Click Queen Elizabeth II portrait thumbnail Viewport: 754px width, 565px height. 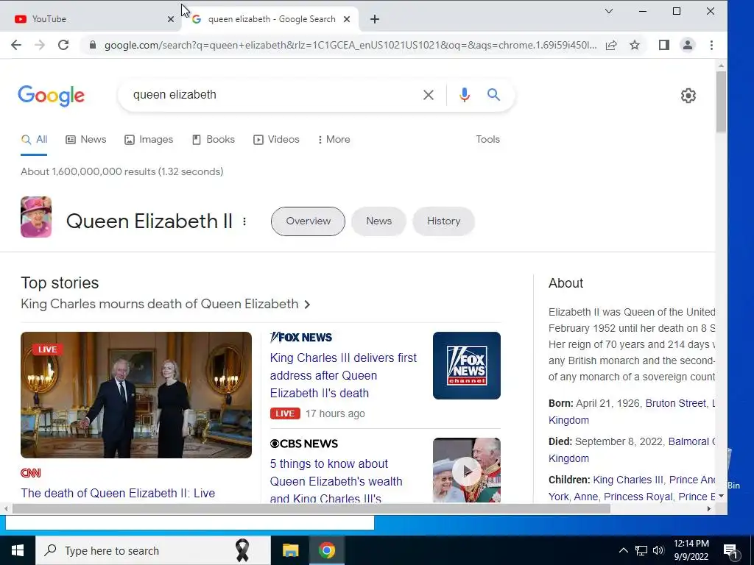[36, 217]
